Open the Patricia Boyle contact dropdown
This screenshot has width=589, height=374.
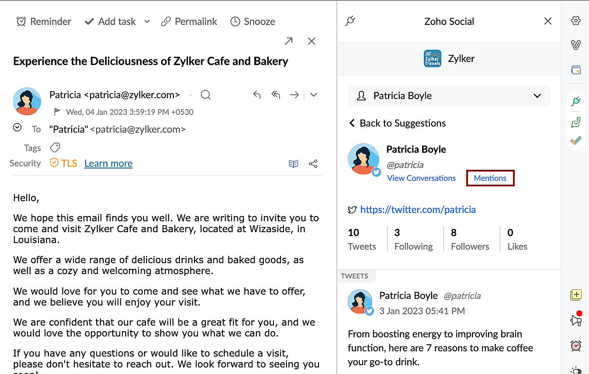[449, 96]
